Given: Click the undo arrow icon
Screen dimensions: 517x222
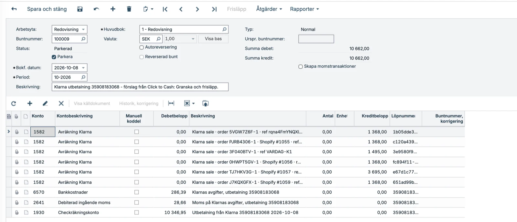Looking at the screenshot, I should click(x=96, y=9).
